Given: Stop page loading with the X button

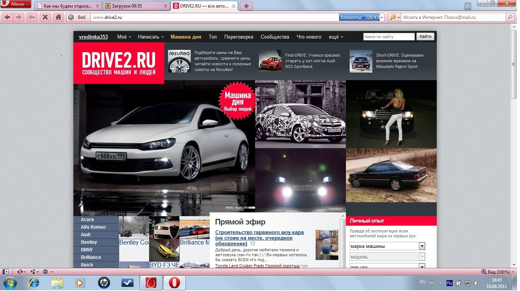Looking at the screenshot, I should coord(45,17).
